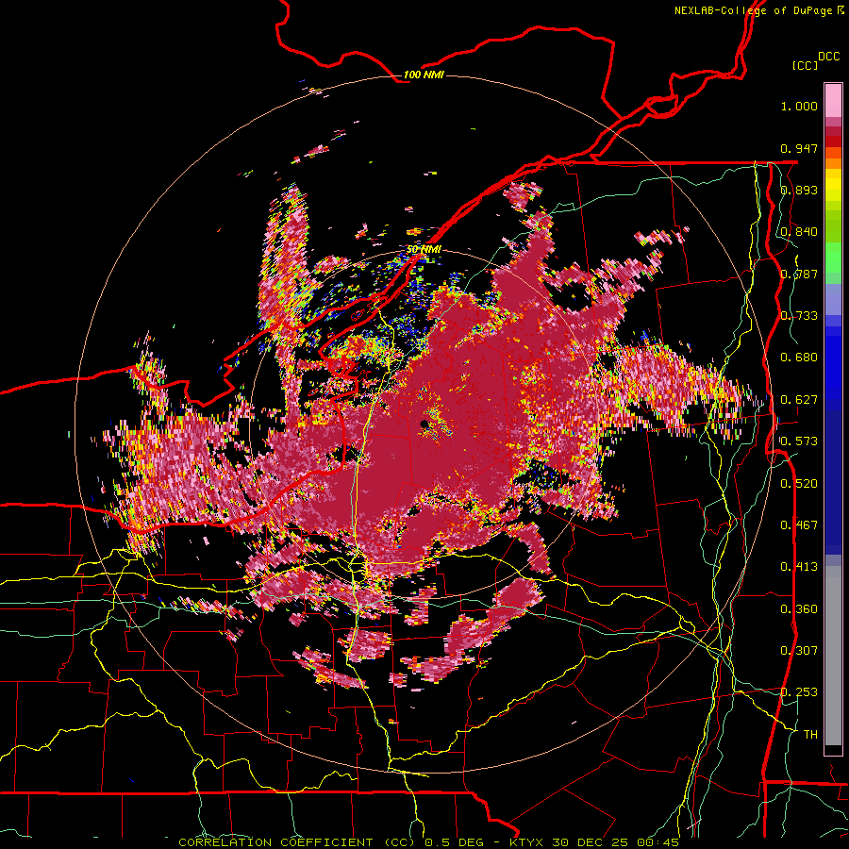Pick the gray segment of the color bar
This screenshot has width=849, height=849.
[833, 656]
